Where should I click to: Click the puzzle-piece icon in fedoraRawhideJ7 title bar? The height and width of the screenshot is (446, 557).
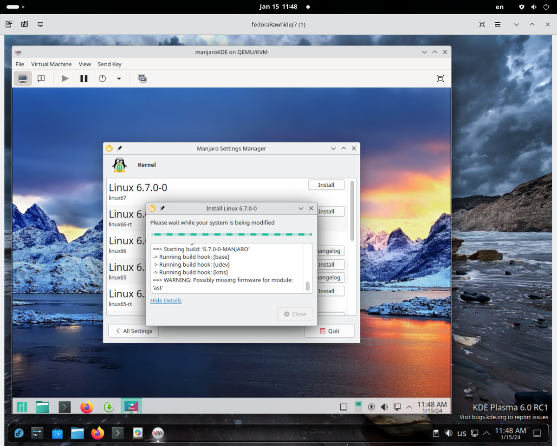25,24
